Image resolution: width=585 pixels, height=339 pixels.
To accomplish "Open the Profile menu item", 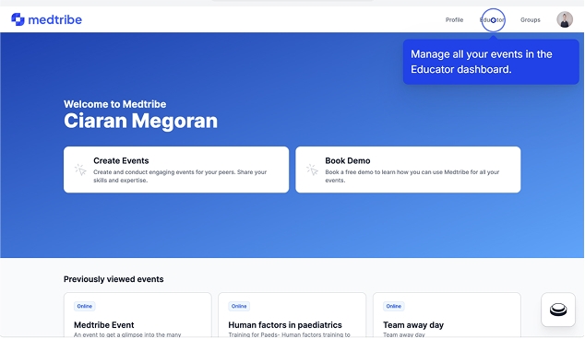I will click(454, 19).
